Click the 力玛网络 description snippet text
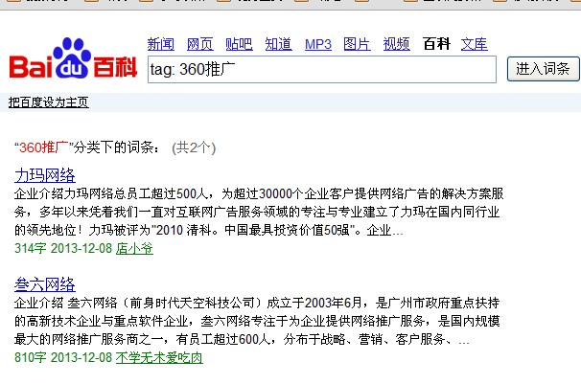The width and height of the screenshot is (581, 384). [x=259, y=212]
